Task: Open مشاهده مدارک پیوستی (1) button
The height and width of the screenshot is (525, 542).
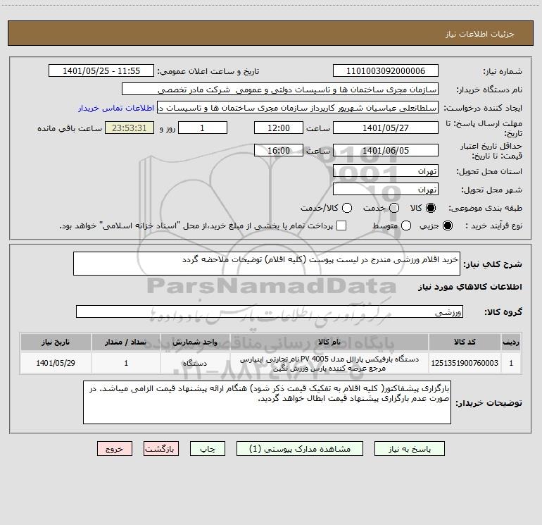Action: (x=300, y=448)
